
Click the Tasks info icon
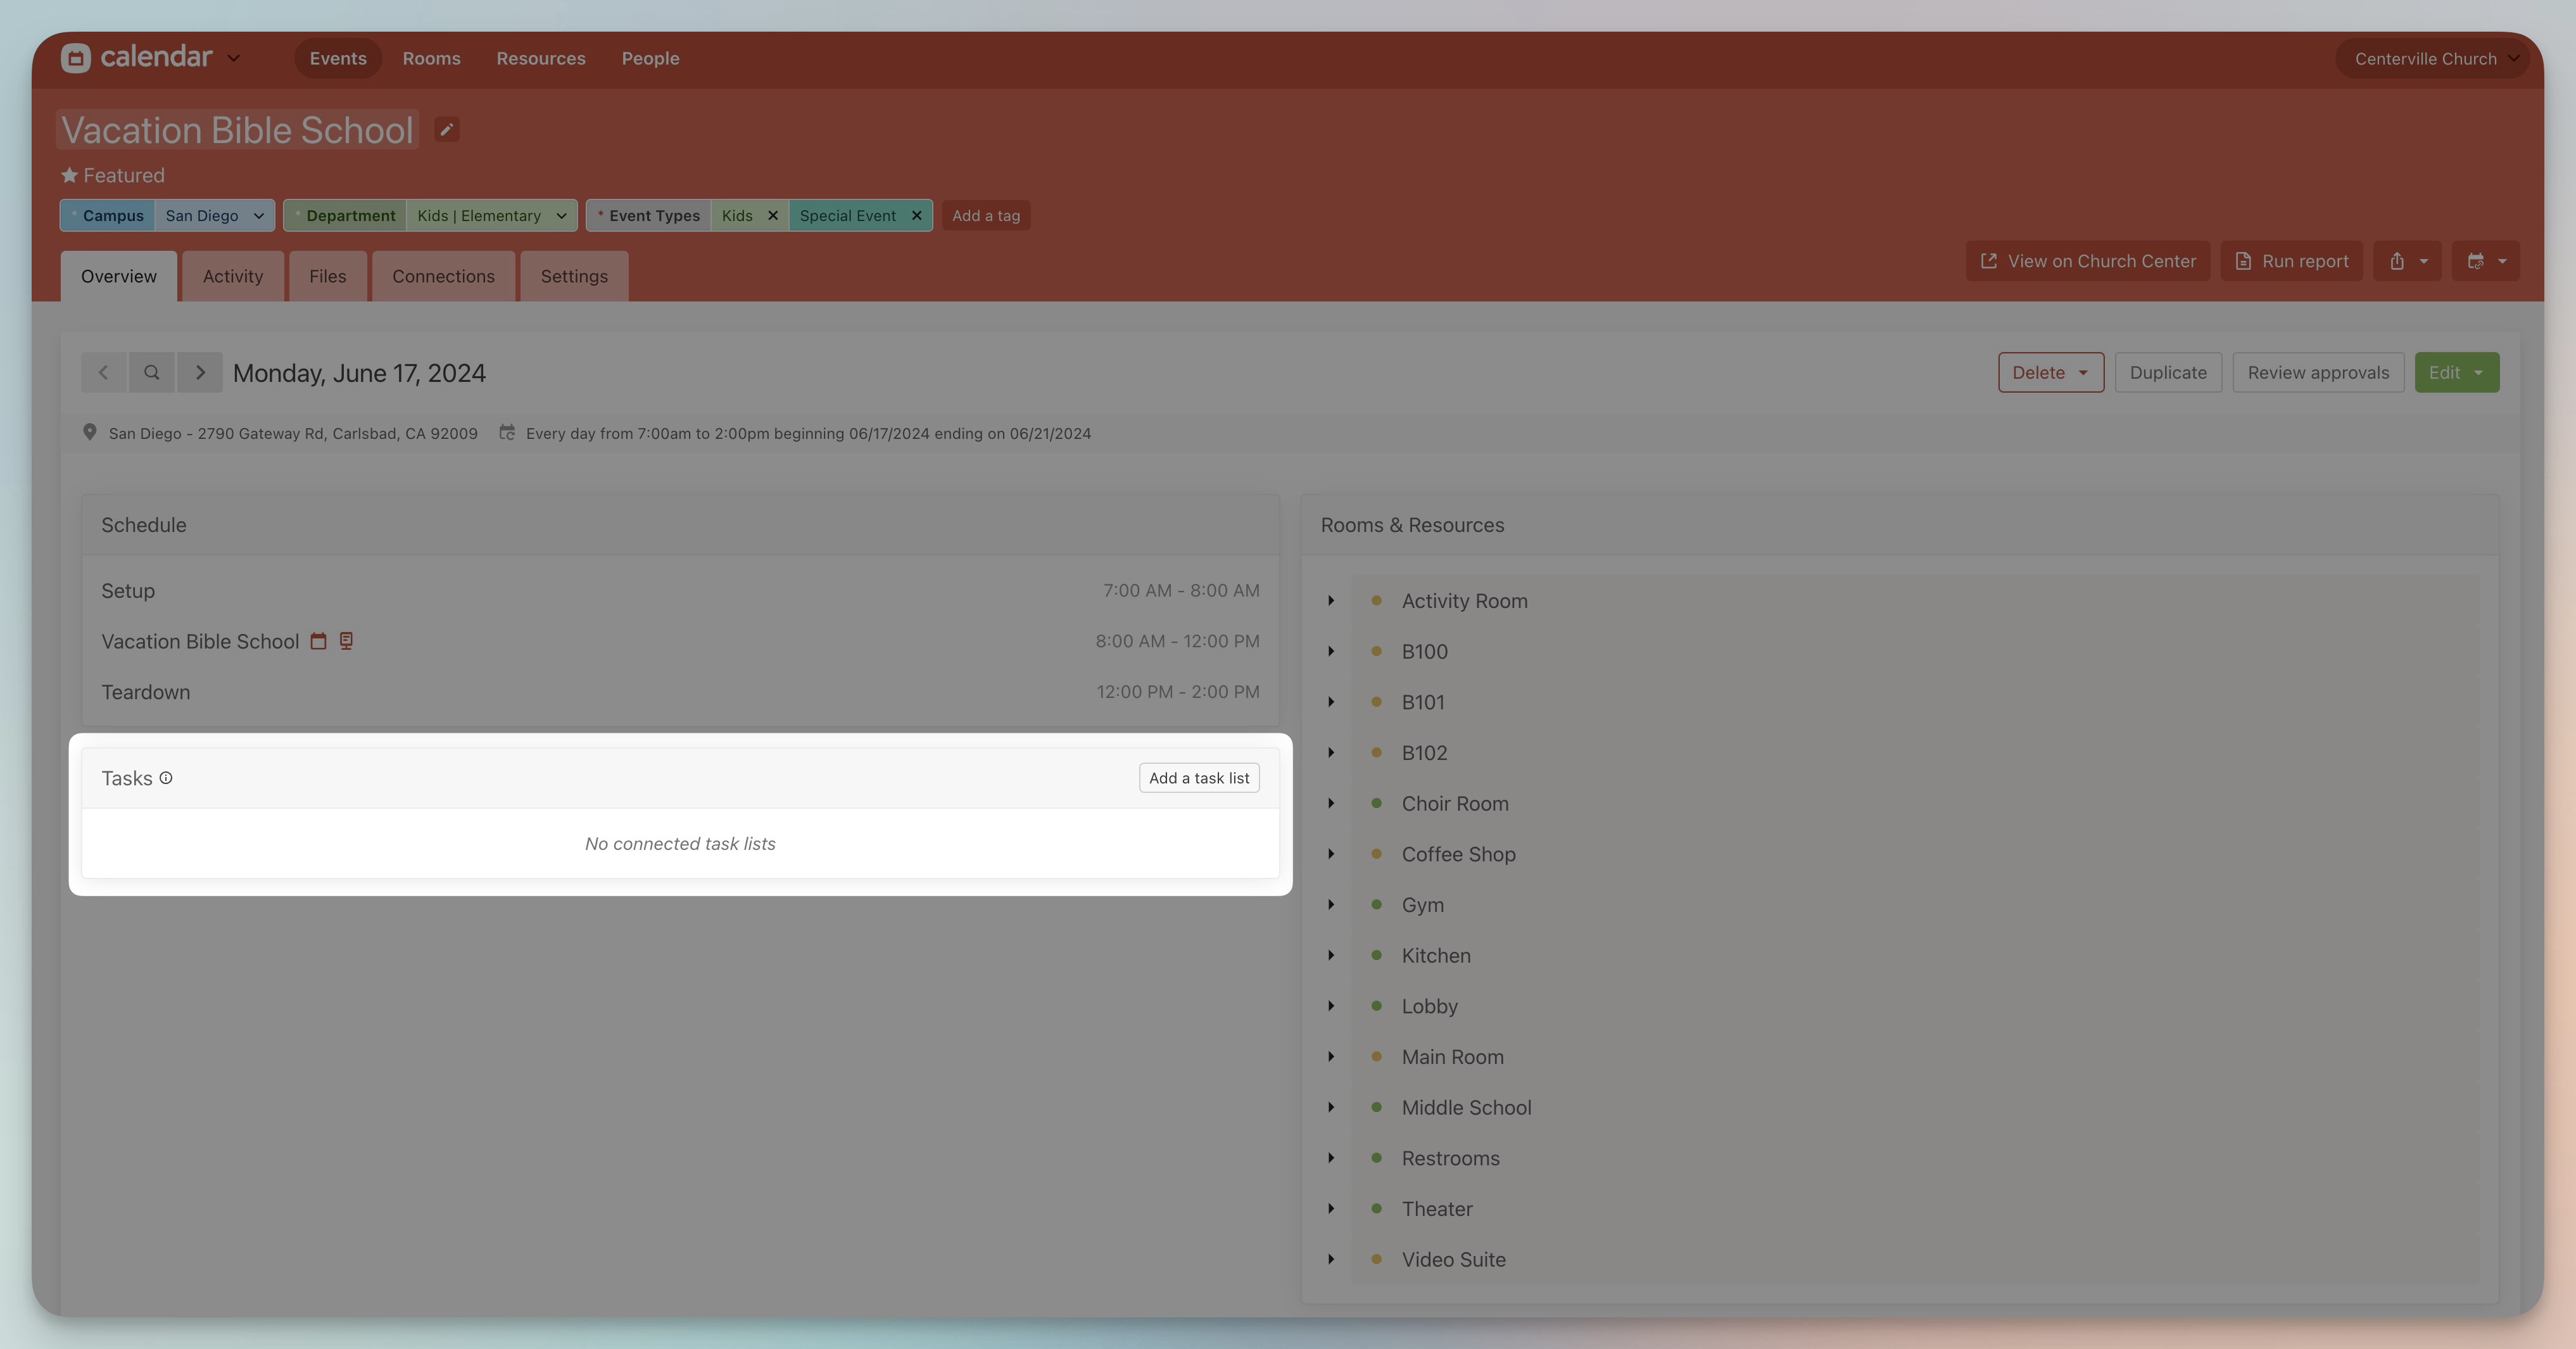[x=166, y=778]
